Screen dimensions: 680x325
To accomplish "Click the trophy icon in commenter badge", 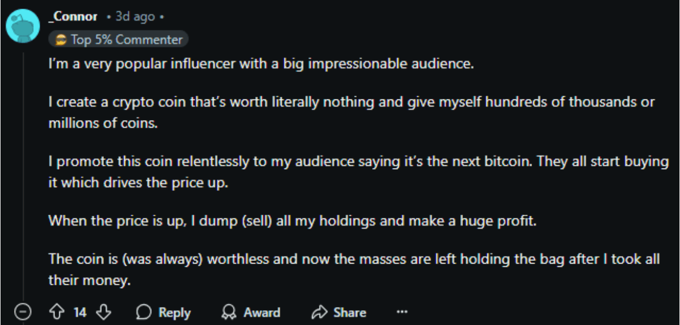I will (60, 40).
